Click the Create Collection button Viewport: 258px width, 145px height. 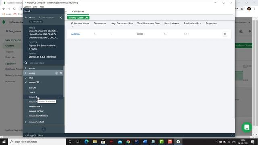tap(78, 18)
